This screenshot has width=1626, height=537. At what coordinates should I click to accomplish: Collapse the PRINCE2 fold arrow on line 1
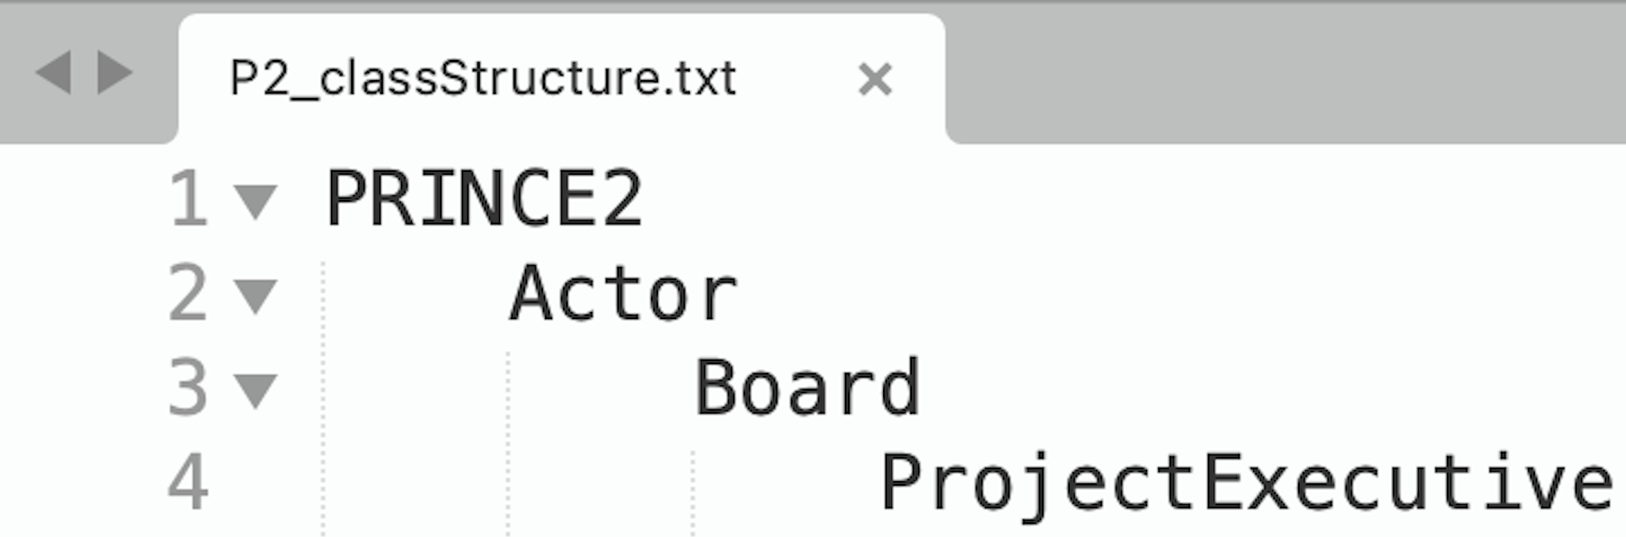pos(255,201)
